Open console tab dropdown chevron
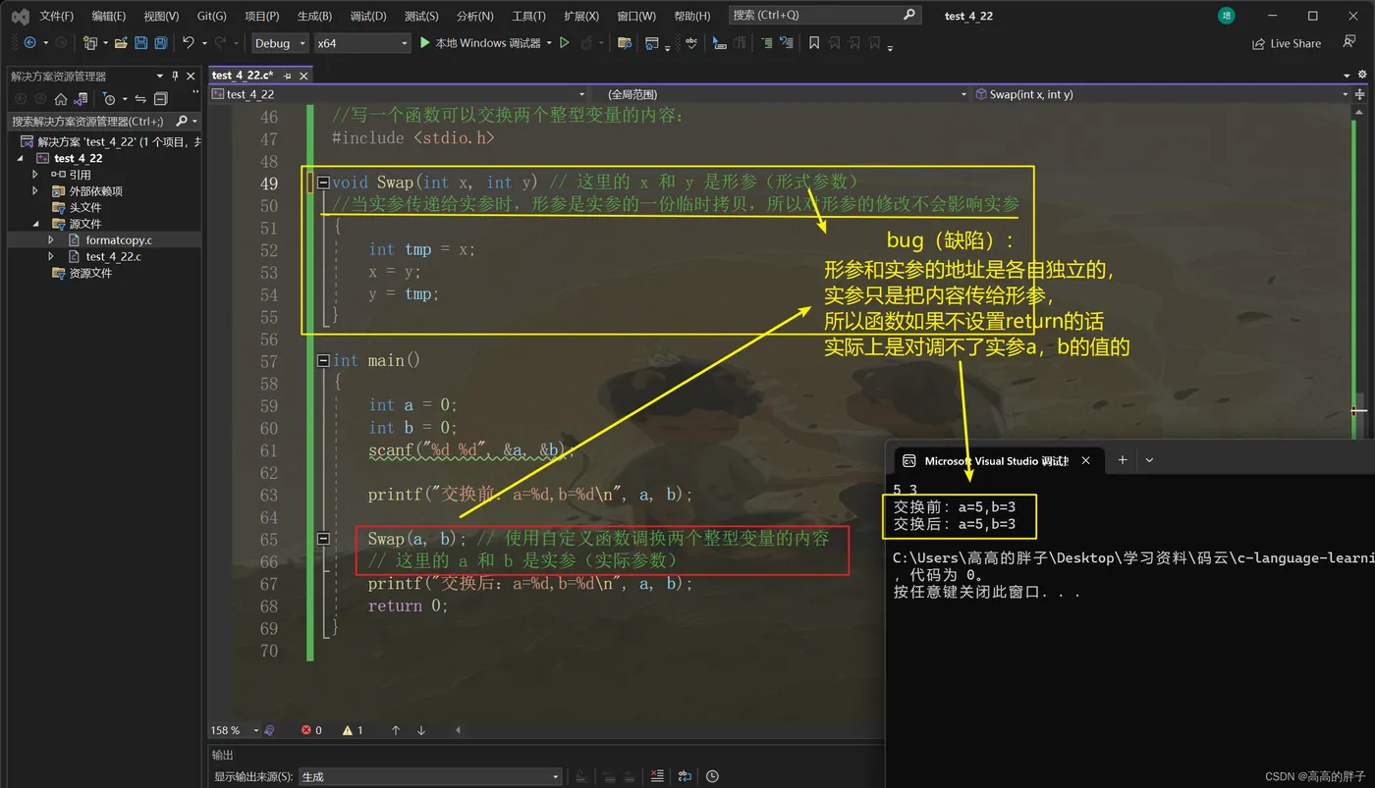This screenshot has width=1375, height=788. click(x=1149, y=459)
